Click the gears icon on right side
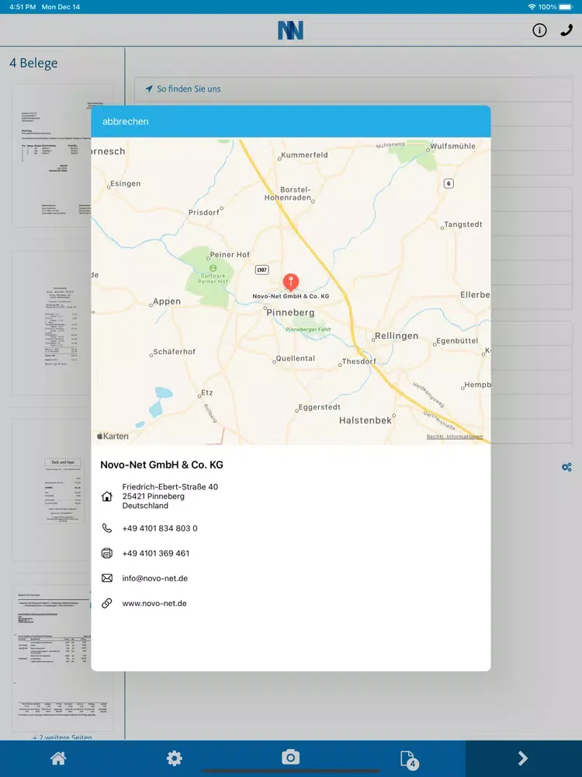 click(x=566, y=467)
